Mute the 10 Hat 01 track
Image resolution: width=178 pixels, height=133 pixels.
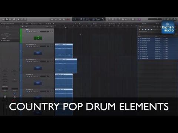coord(30,76)
